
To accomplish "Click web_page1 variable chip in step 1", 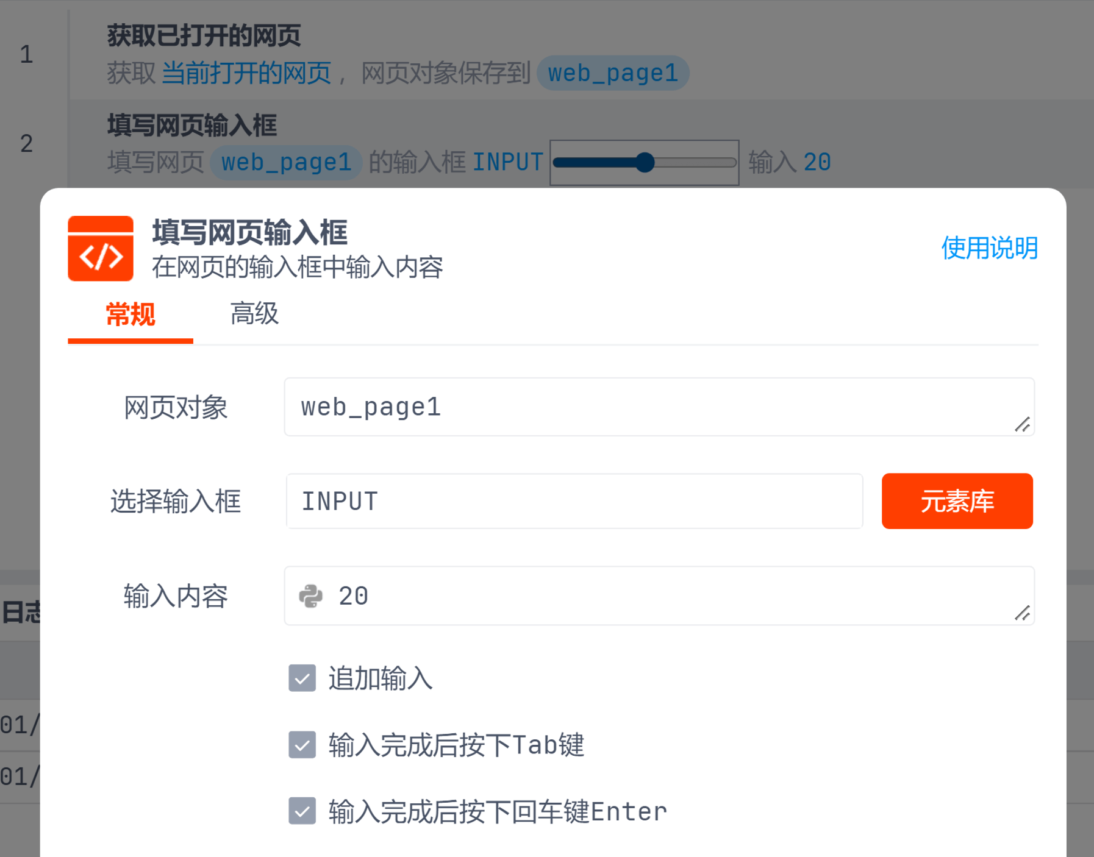I will click(x=613, y=73).
